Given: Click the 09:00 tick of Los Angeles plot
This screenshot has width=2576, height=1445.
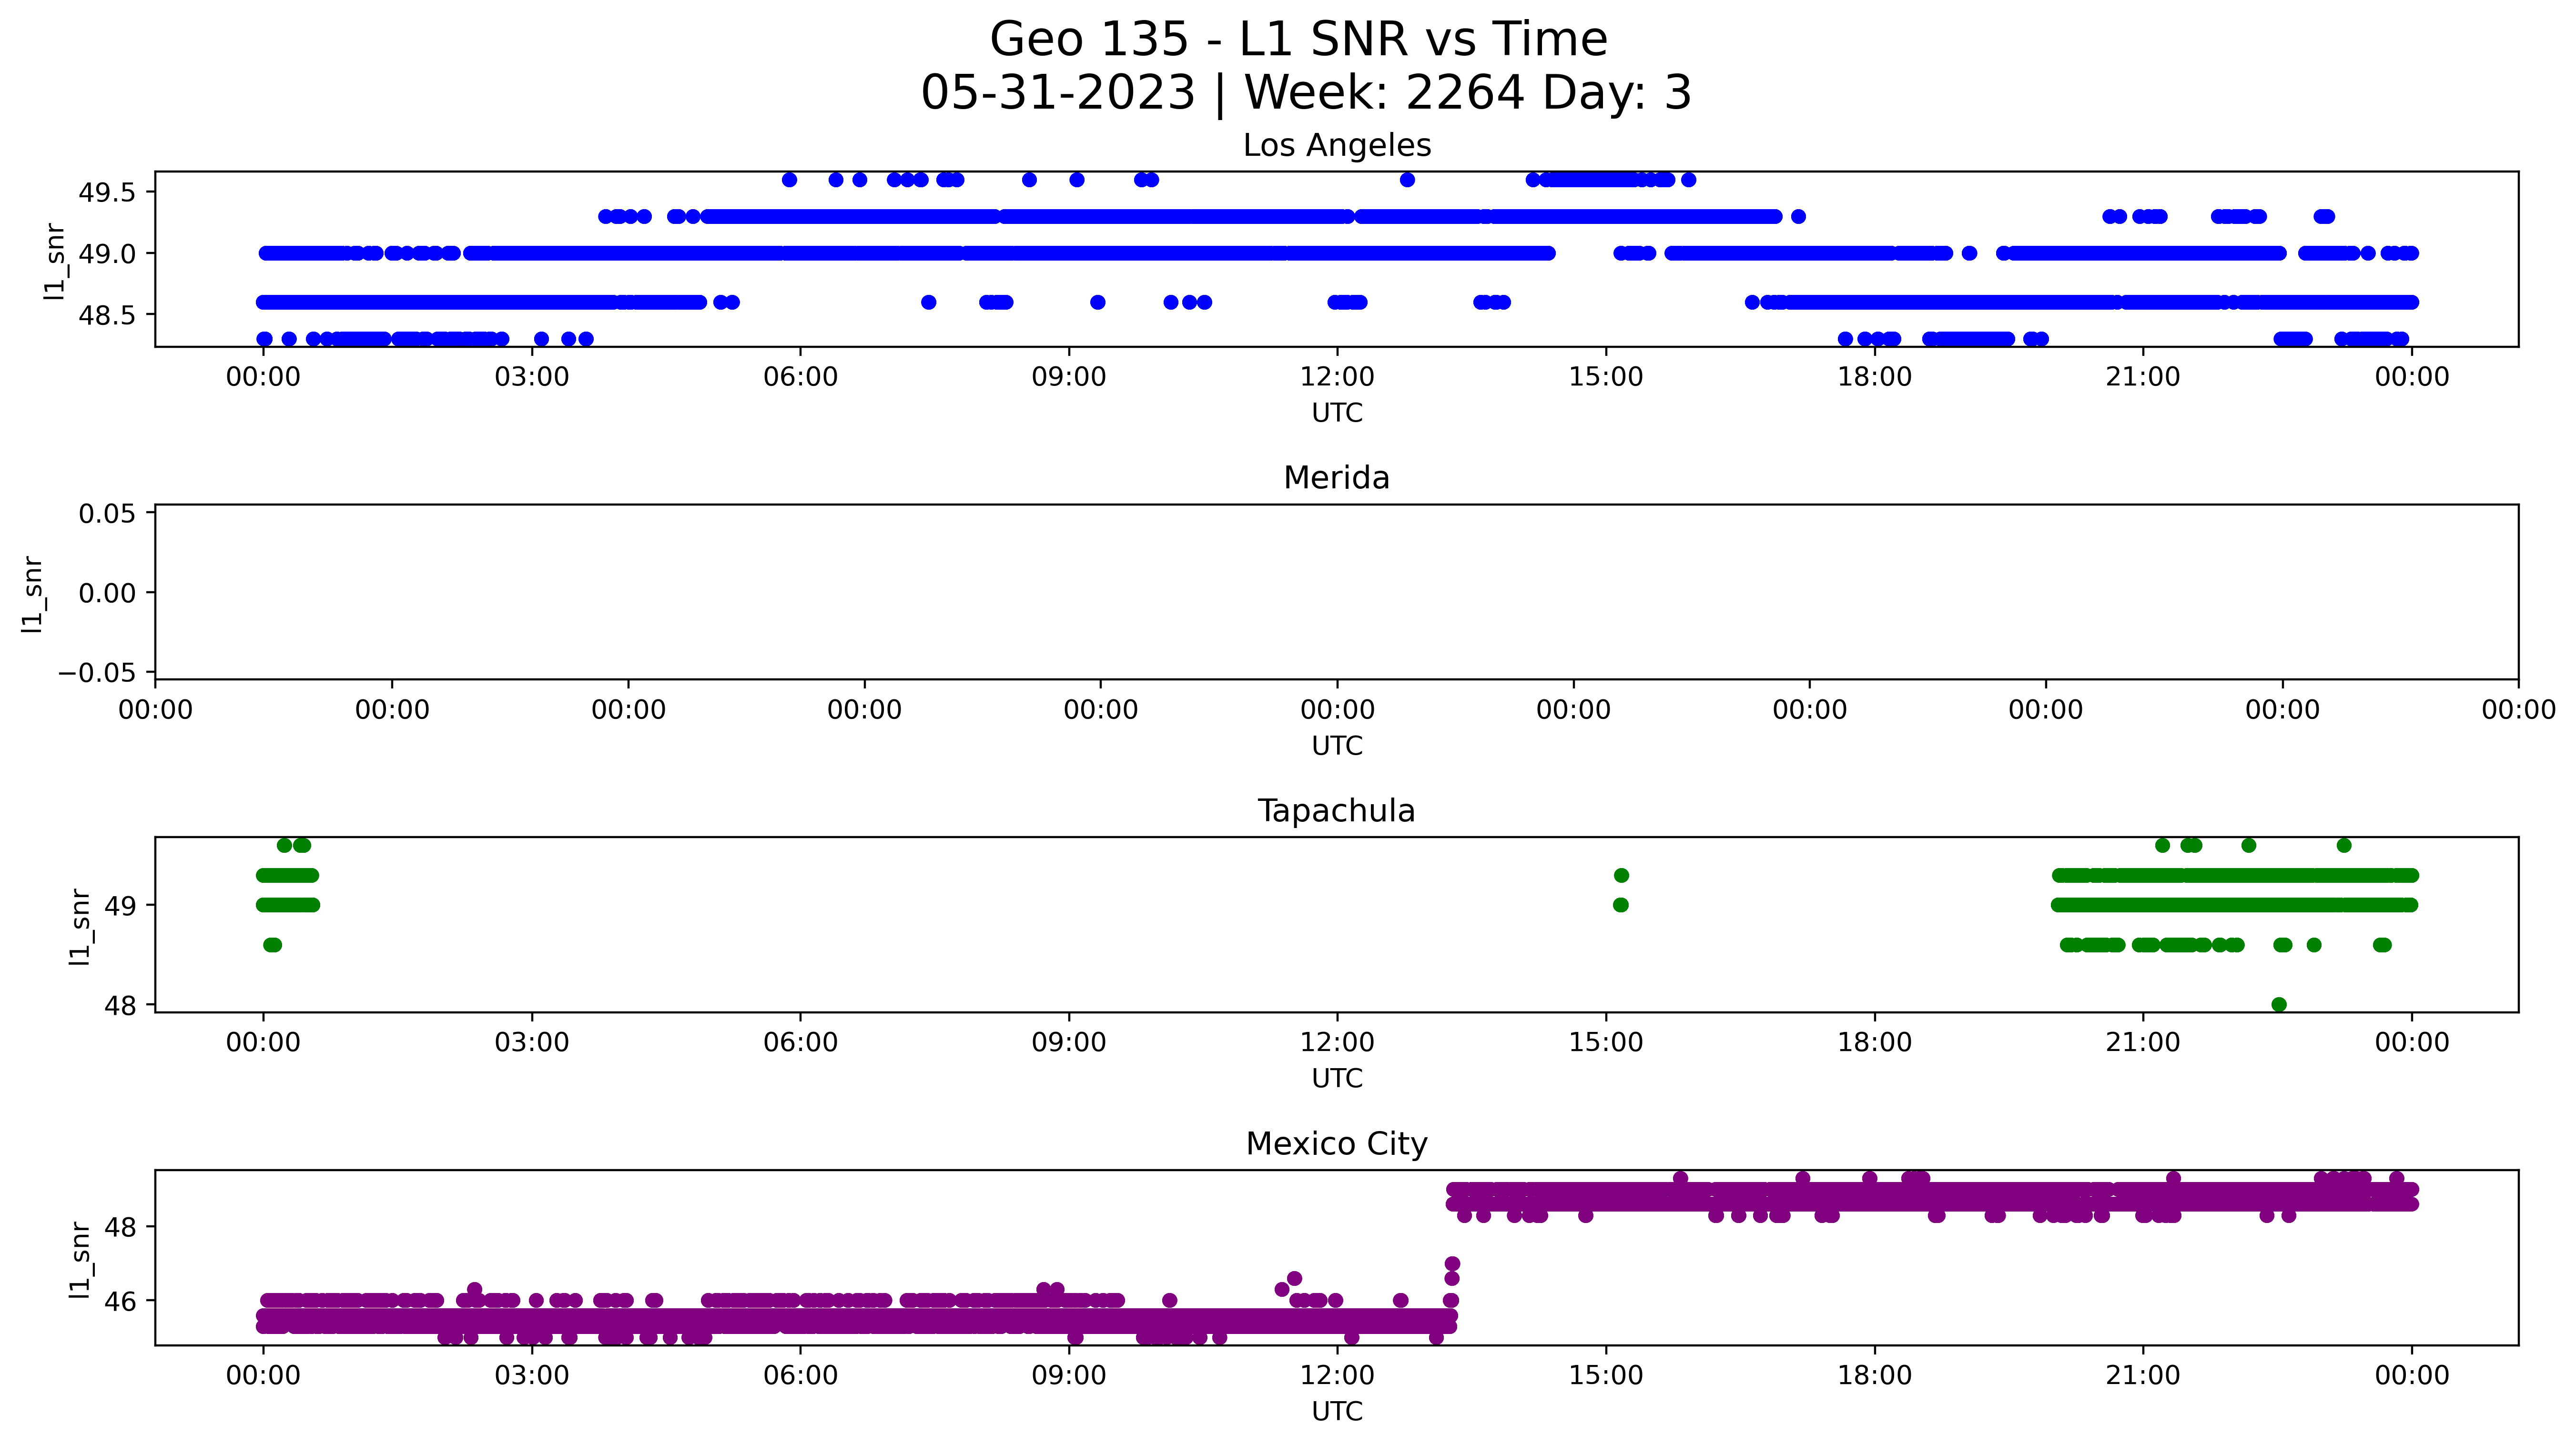Looking at the screenshot, I should click(1069, 377).
